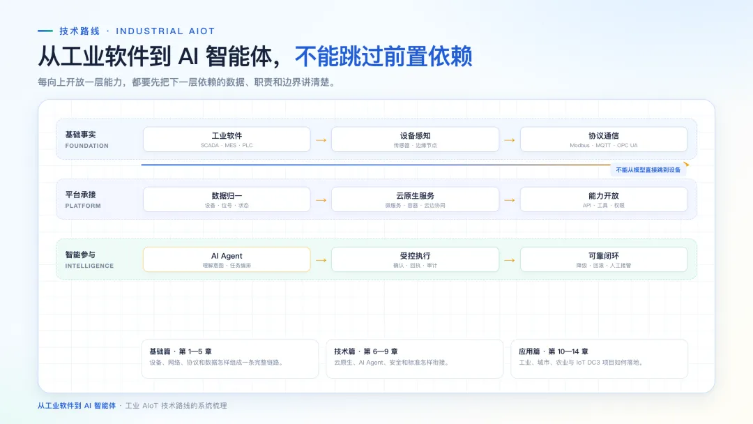Viewport: 753px width, 424px height.
Task: Select the 设备感知 card
Action: pos(415,139)
